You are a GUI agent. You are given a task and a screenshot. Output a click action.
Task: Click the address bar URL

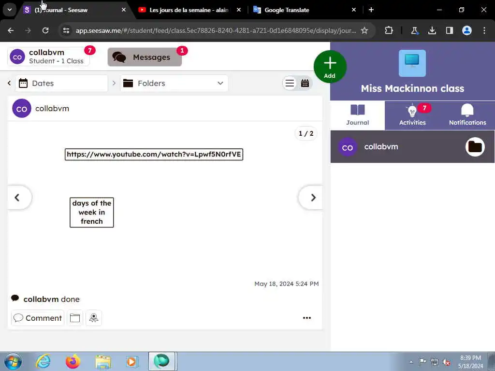pos(216,30)
